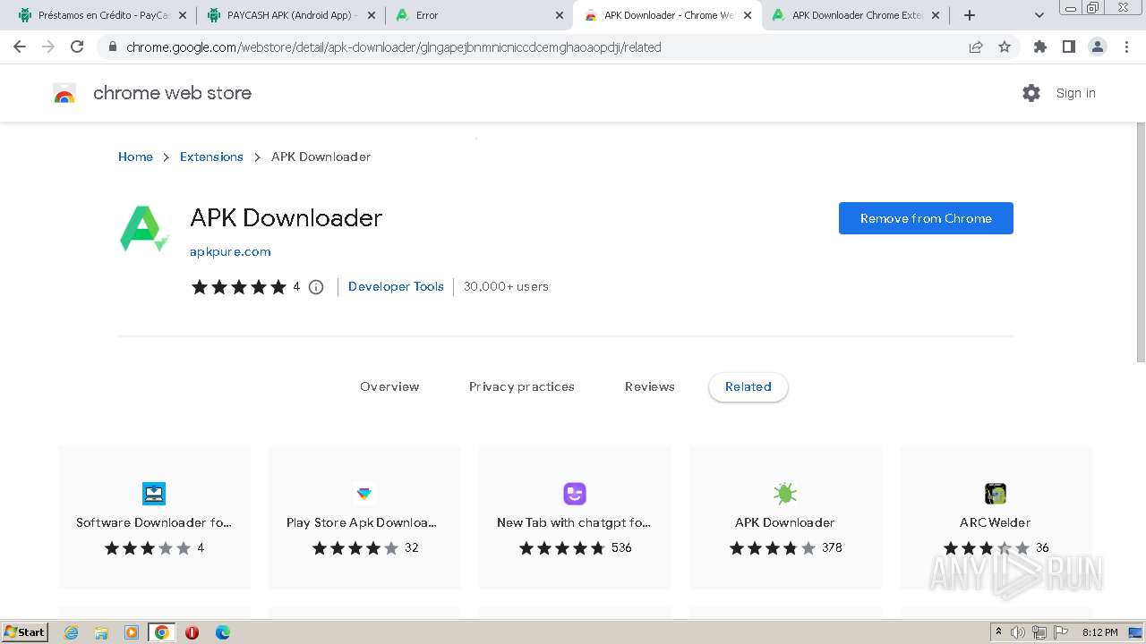1146x644 pixels.
Task: Close the Error tab
Action: click(560, 15)
